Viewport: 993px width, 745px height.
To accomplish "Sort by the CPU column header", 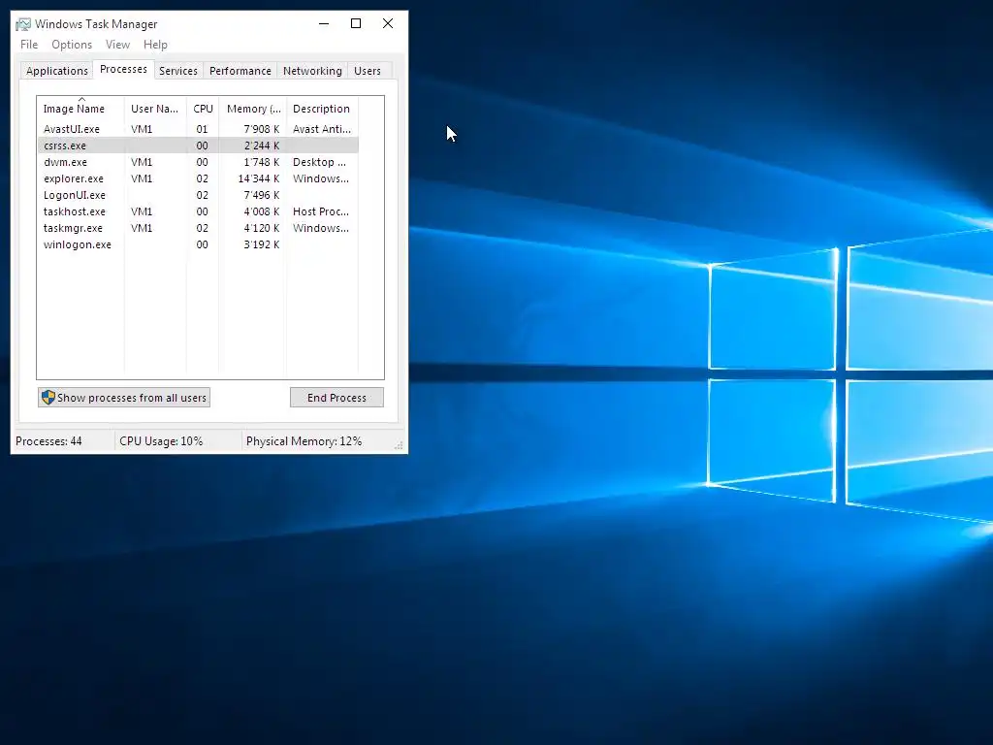I will pos(203,109).
